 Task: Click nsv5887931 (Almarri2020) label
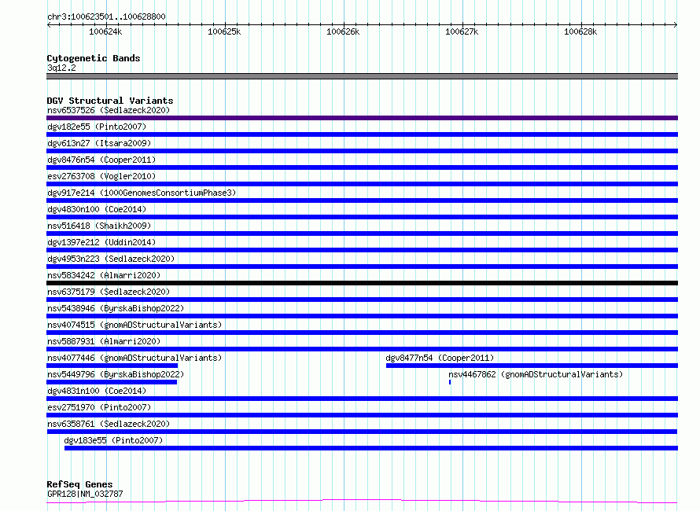point(104,341)
